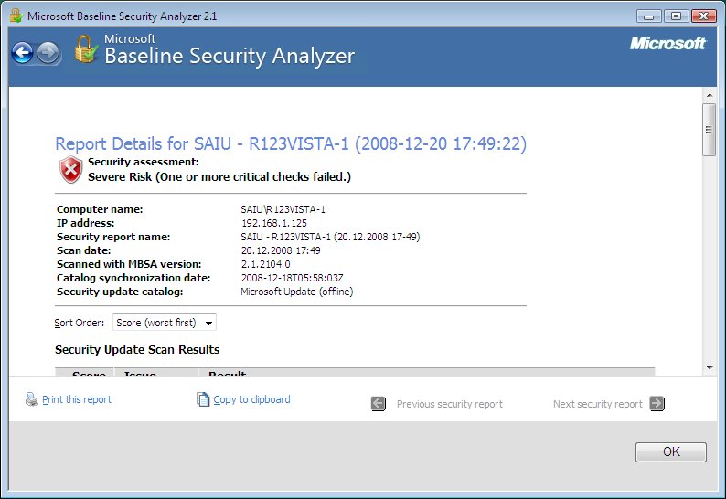Click the Previous security report arrow icon
The image size is (726, 499).
379,404
